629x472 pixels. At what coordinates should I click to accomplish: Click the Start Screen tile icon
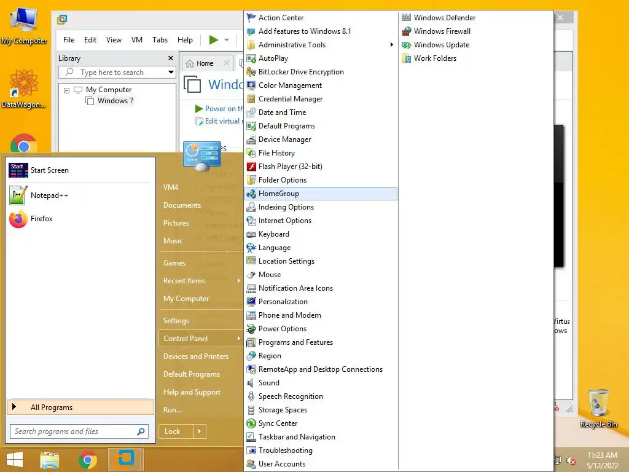pos(18,170)
